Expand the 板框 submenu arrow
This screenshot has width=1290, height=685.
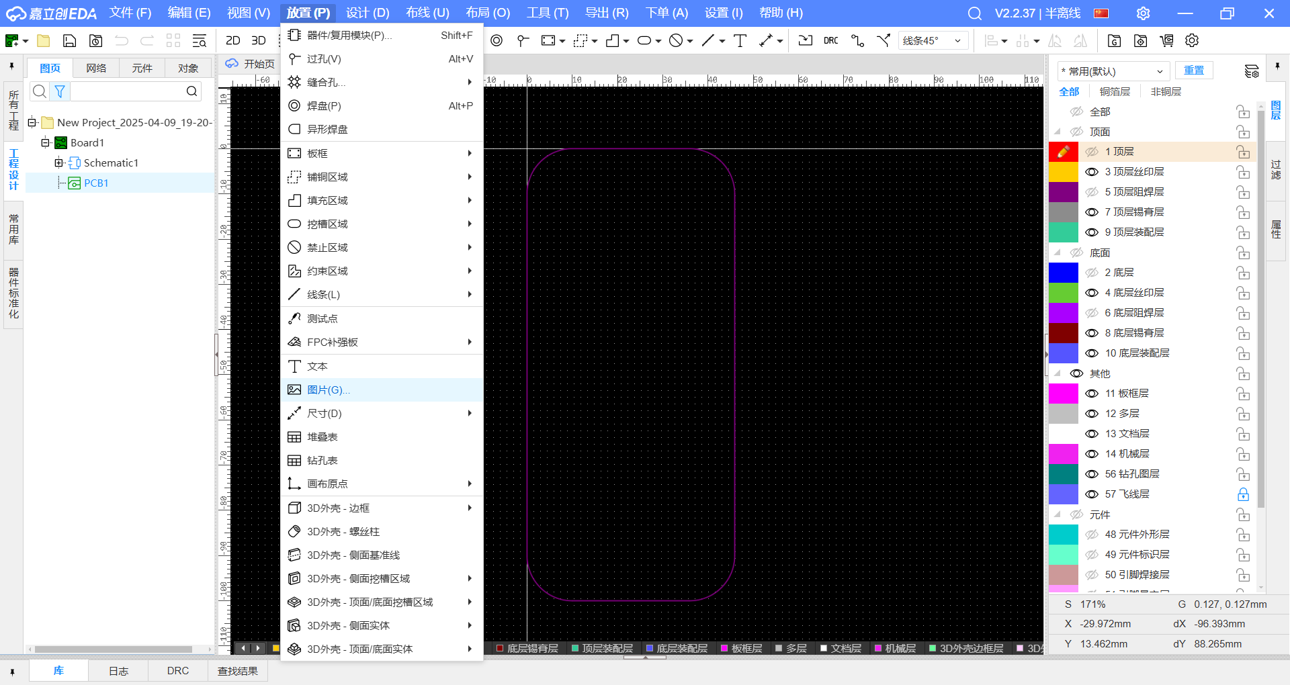[470, 153]
